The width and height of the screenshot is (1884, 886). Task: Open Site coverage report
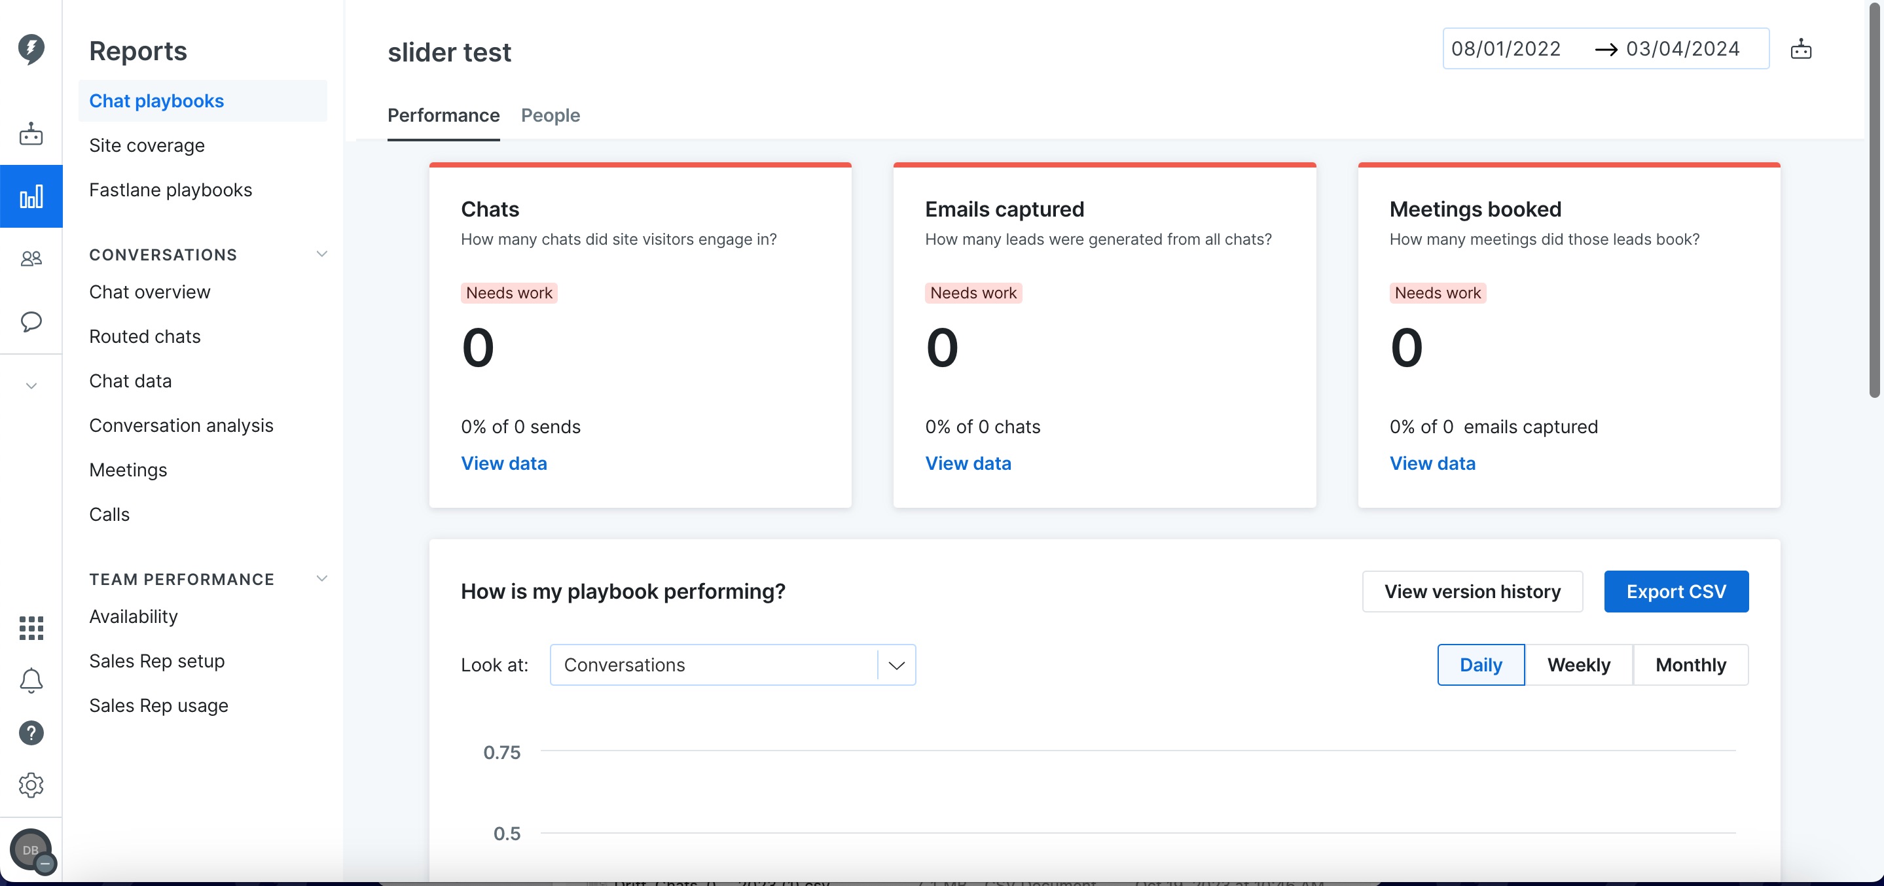click(147, 145)
